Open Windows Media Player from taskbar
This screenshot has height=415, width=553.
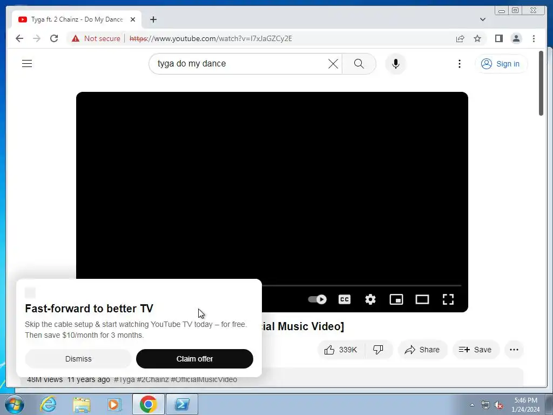point(114,404)
